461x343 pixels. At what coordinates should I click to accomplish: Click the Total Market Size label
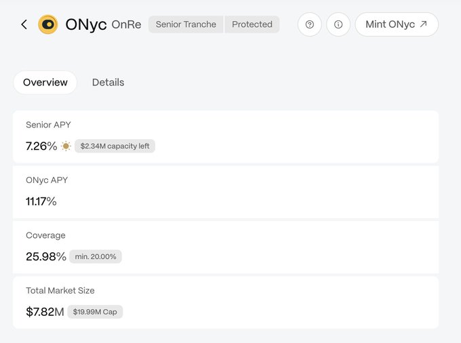point(60,291)
